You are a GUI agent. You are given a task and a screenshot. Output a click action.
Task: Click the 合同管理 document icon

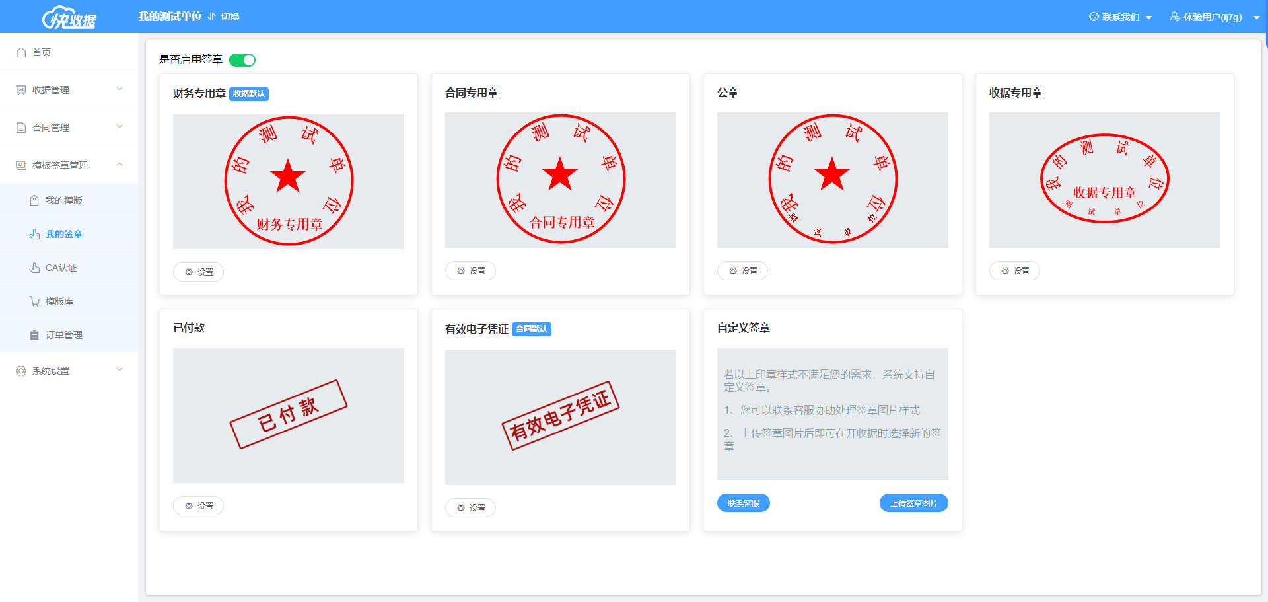point(21,128)
